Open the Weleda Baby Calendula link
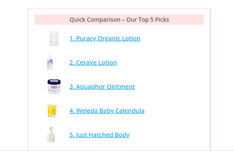 [x=107, y=111]
